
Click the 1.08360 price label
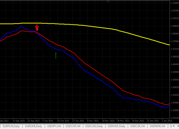coord(175,34)
